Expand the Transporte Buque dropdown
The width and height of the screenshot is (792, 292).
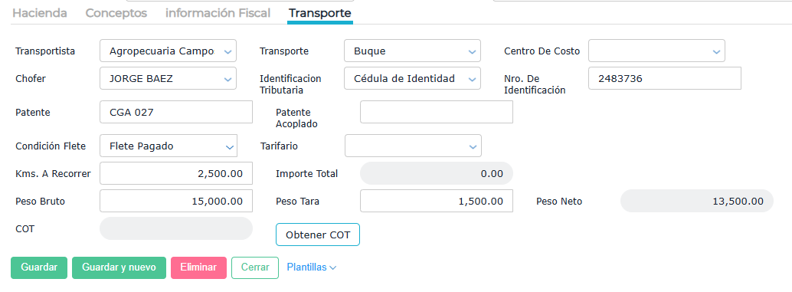click(412, 51)
